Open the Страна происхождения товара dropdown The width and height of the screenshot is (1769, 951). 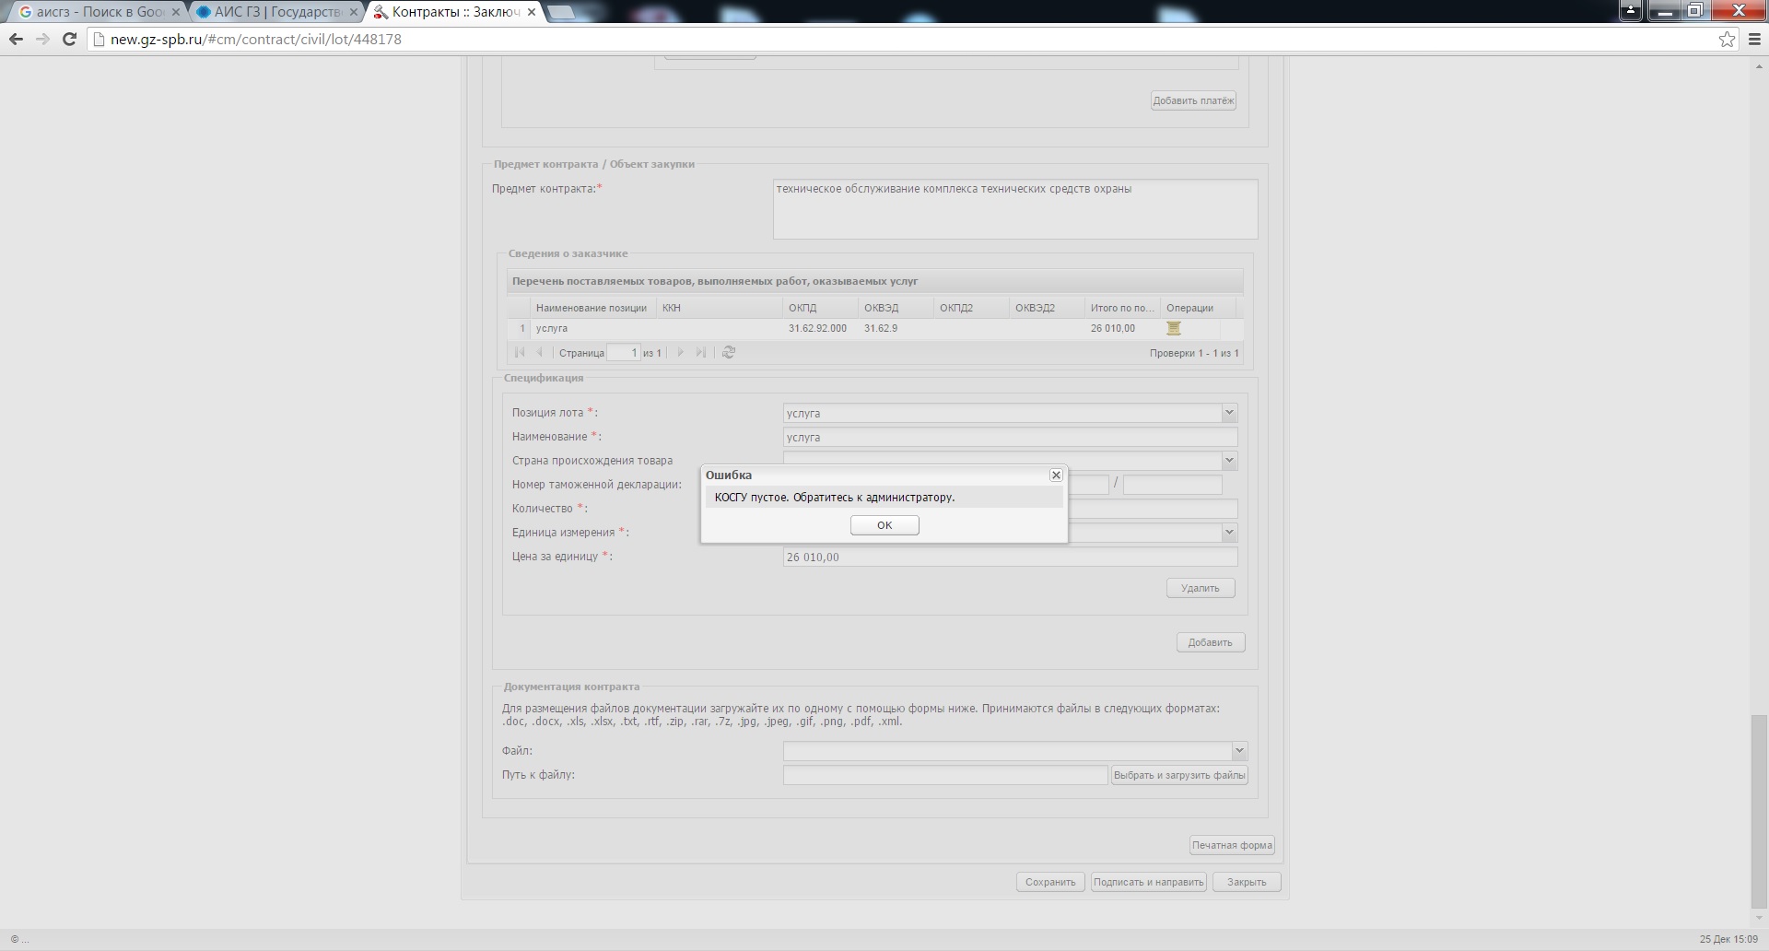[x=1228, y=460]
